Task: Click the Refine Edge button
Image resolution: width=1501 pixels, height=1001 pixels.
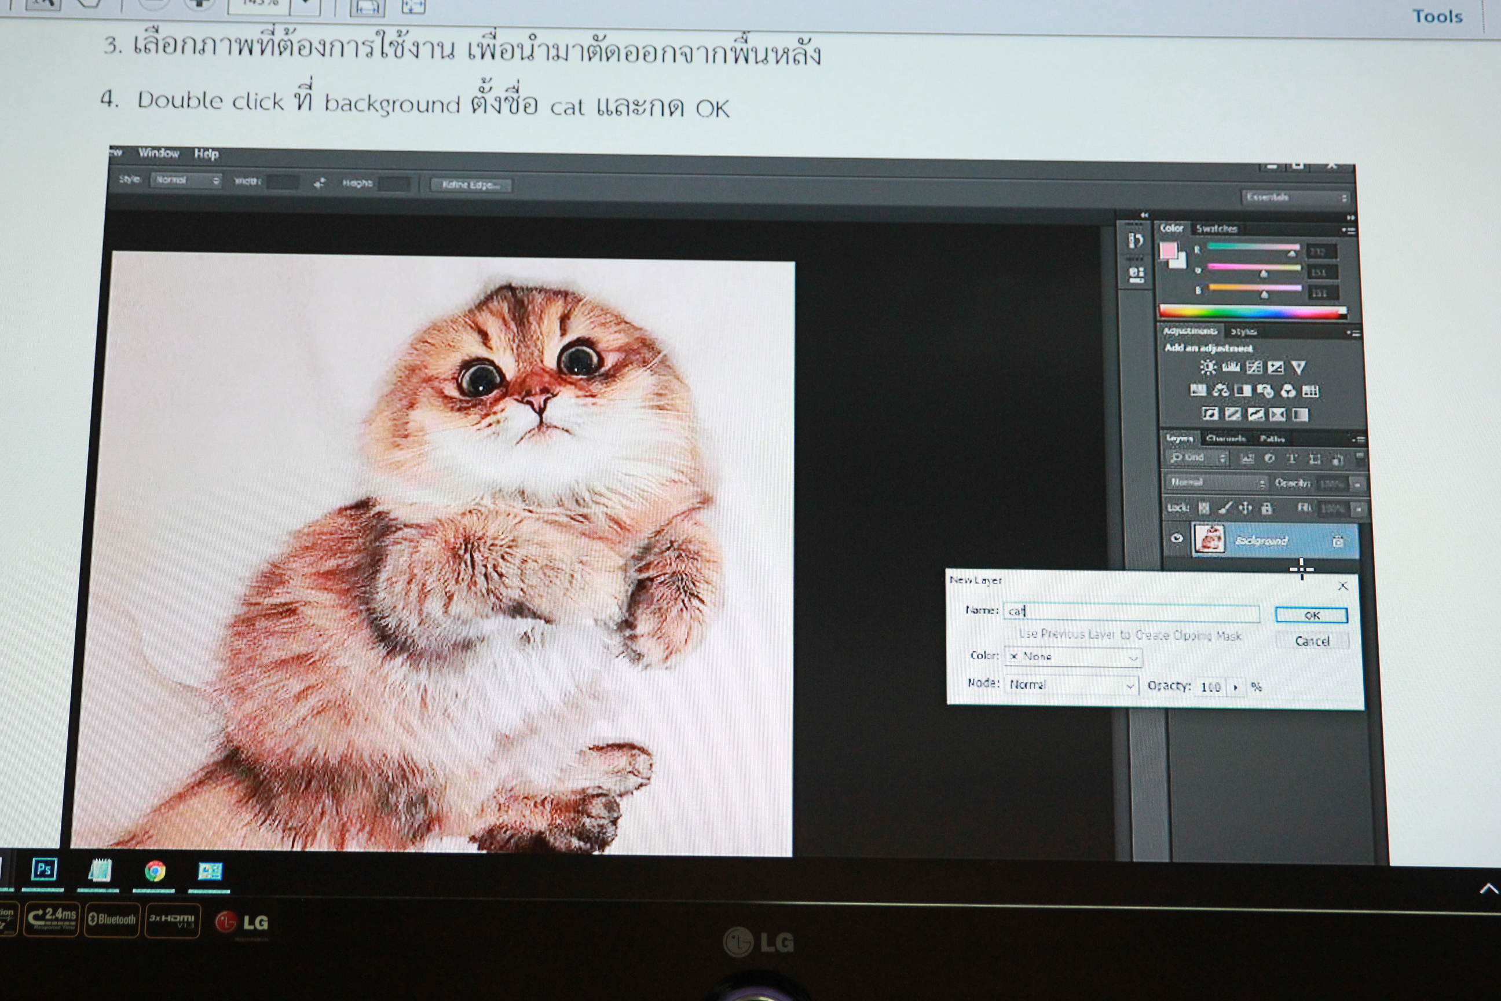Action: [471, 185]
